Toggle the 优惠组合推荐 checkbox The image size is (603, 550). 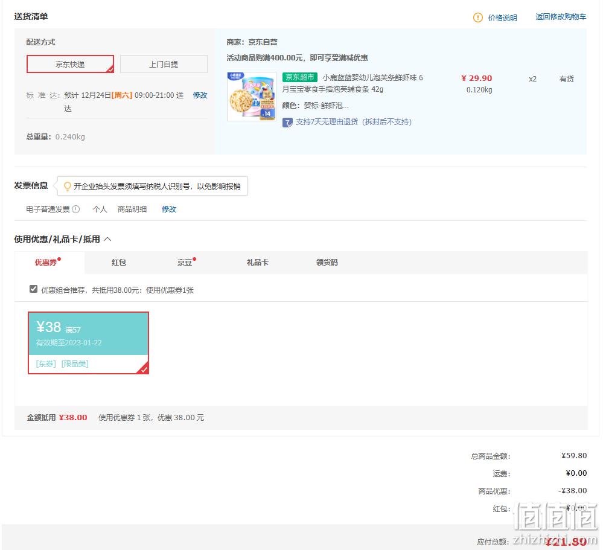(x=33, y=289)
